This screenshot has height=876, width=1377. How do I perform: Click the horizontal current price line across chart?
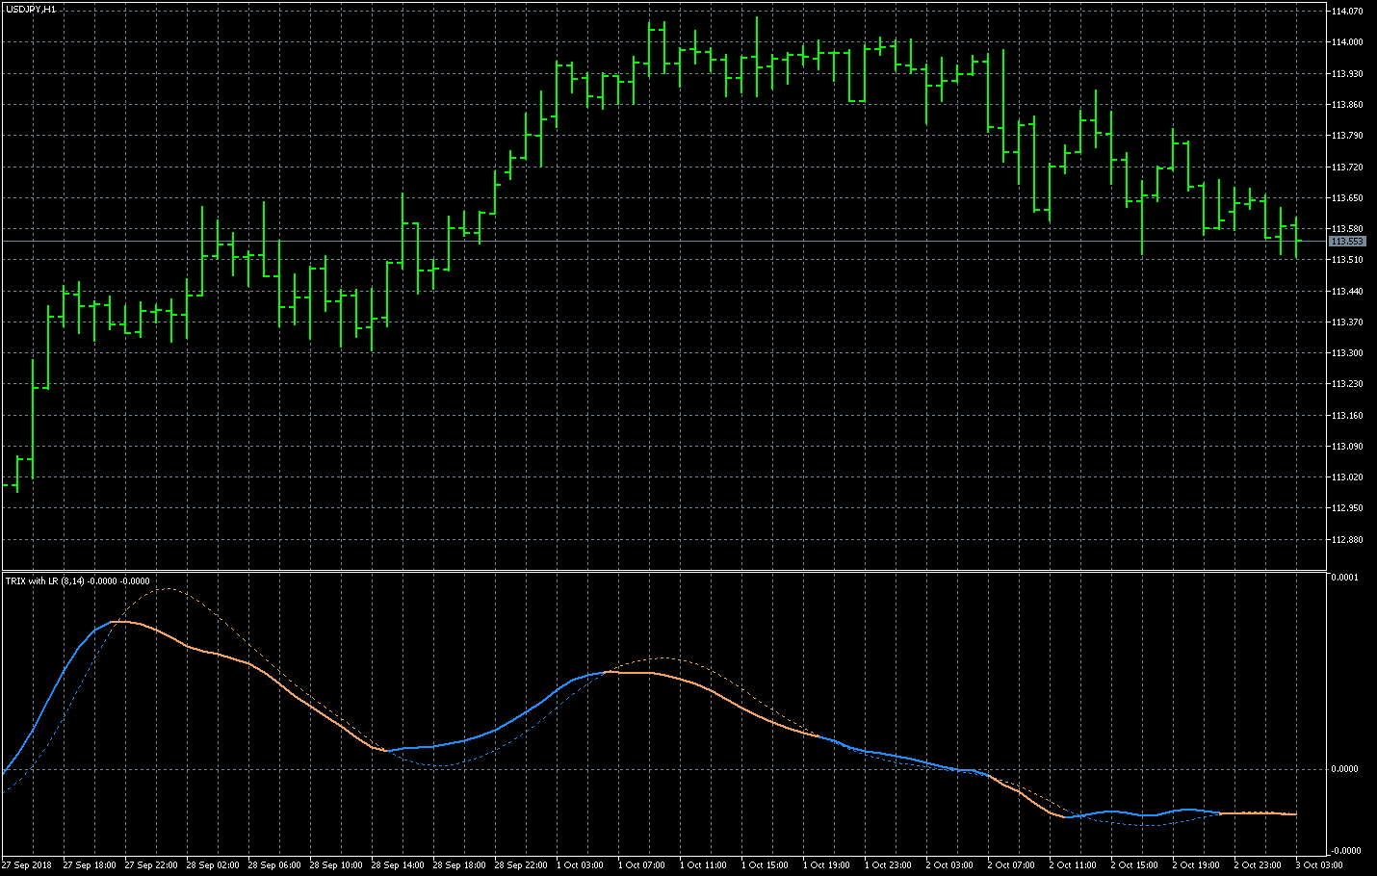click(674, 241)
